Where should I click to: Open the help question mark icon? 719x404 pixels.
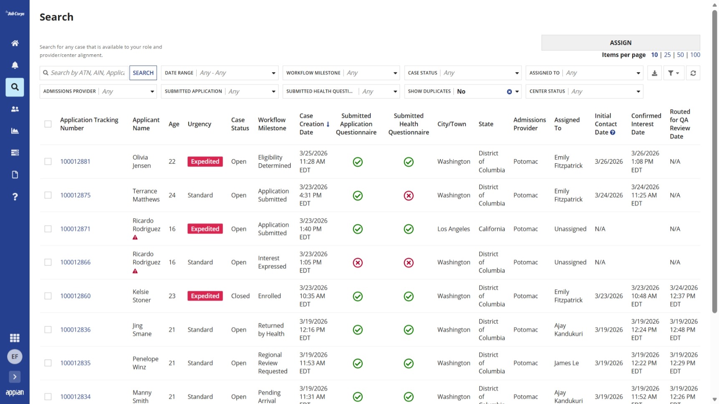click(15, 197)
